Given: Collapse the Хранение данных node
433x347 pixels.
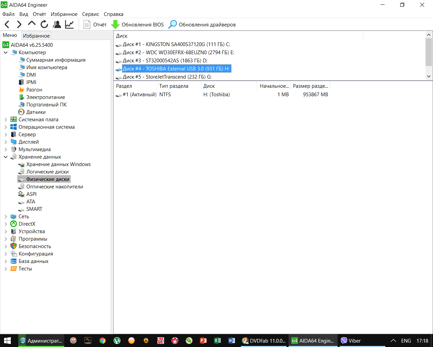Looking at the screenshot, I should (x=6, y=157).
